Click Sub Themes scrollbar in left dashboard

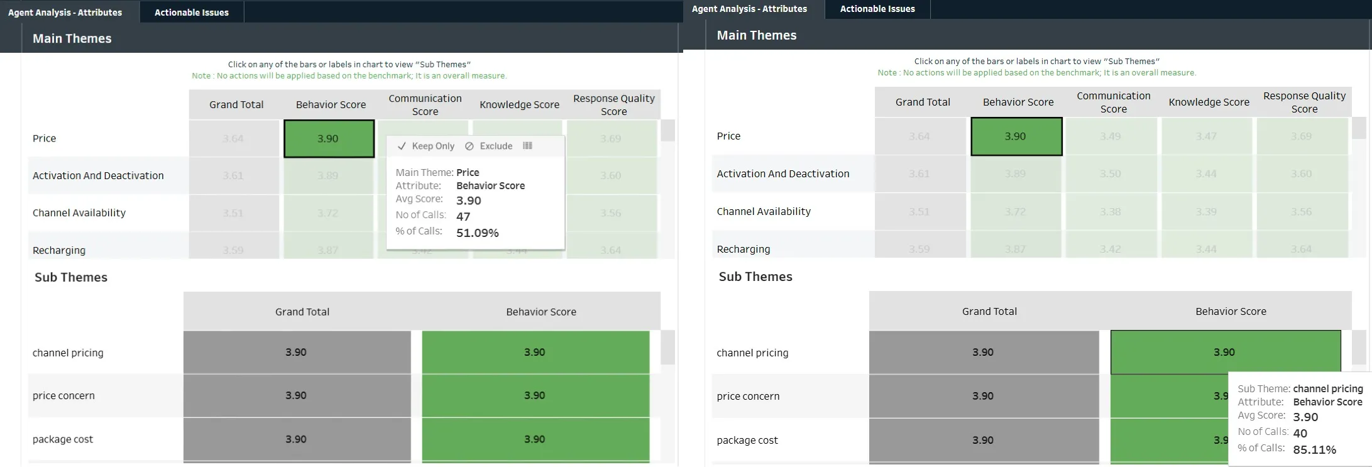(x=668, y=348)
